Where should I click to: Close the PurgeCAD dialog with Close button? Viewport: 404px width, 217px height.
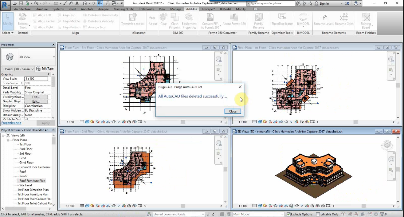pyautogui.click(x=233, y=111)
